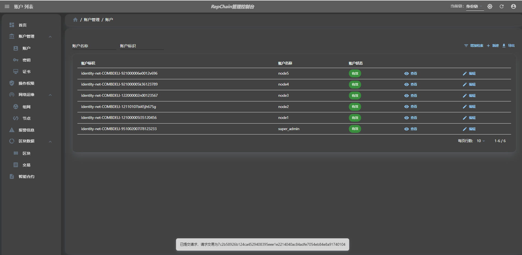Open 报警信息 in sidebar

[x=27, y=130]
